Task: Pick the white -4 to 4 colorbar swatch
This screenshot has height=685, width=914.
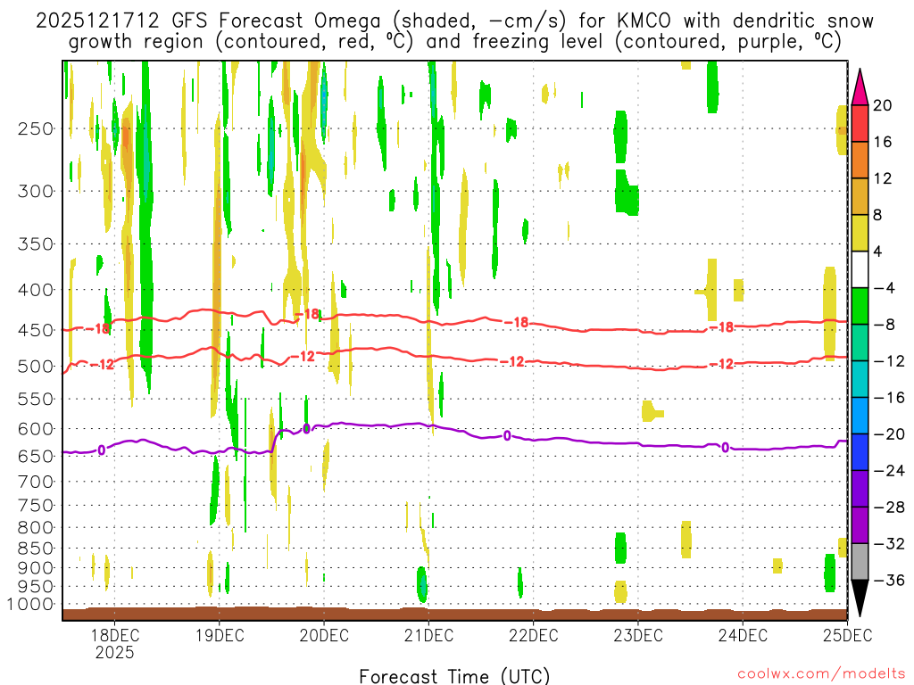Action: [x=860, y=269]
